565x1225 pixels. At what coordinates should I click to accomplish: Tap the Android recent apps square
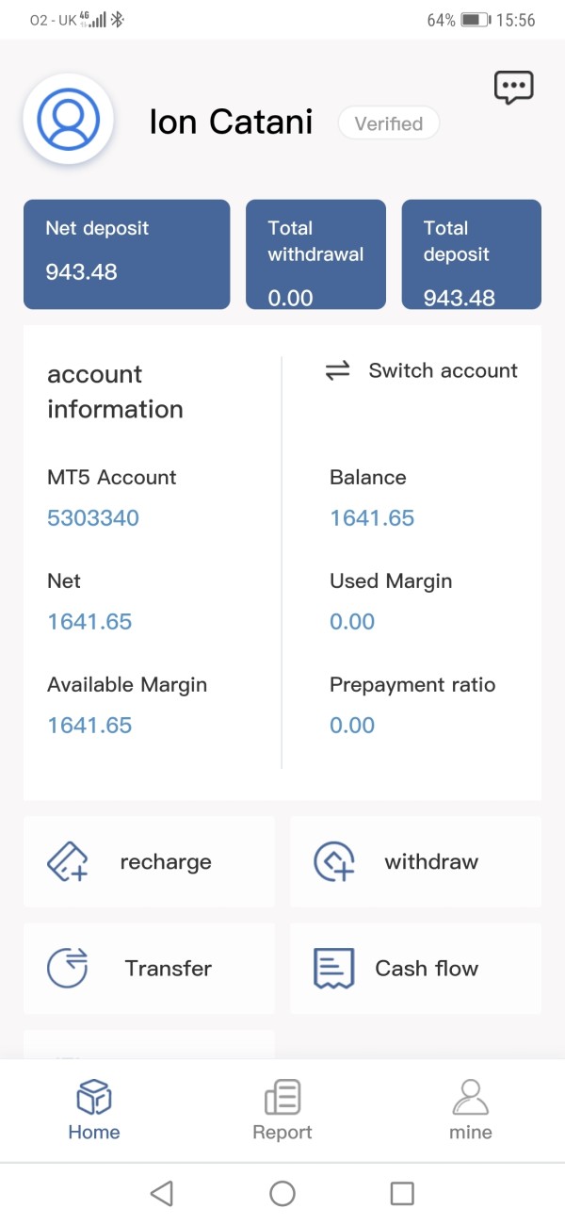click(402, 1194)
